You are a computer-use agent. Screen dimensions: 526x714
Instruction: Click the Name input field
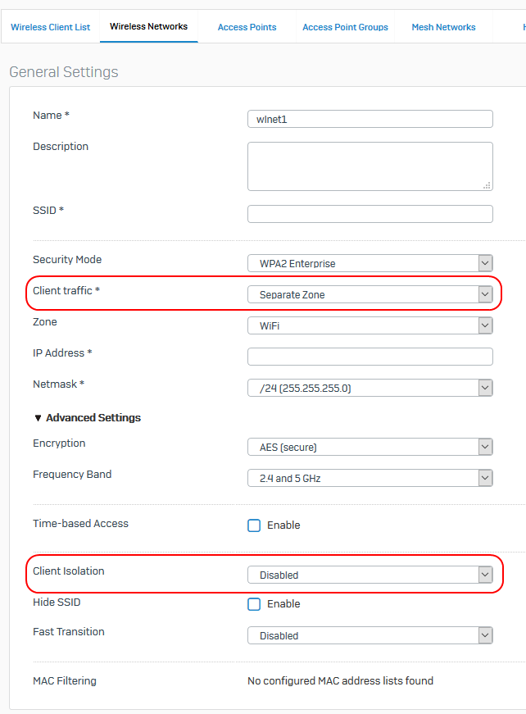(370, 120)
